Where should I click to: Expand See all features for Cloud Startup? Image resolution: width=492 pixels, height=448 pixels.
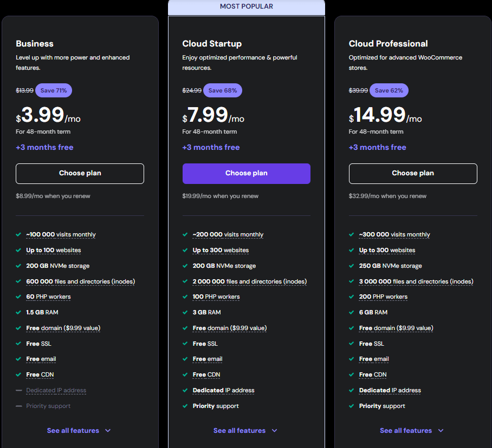pyautogui.click(x=245, y=431)
